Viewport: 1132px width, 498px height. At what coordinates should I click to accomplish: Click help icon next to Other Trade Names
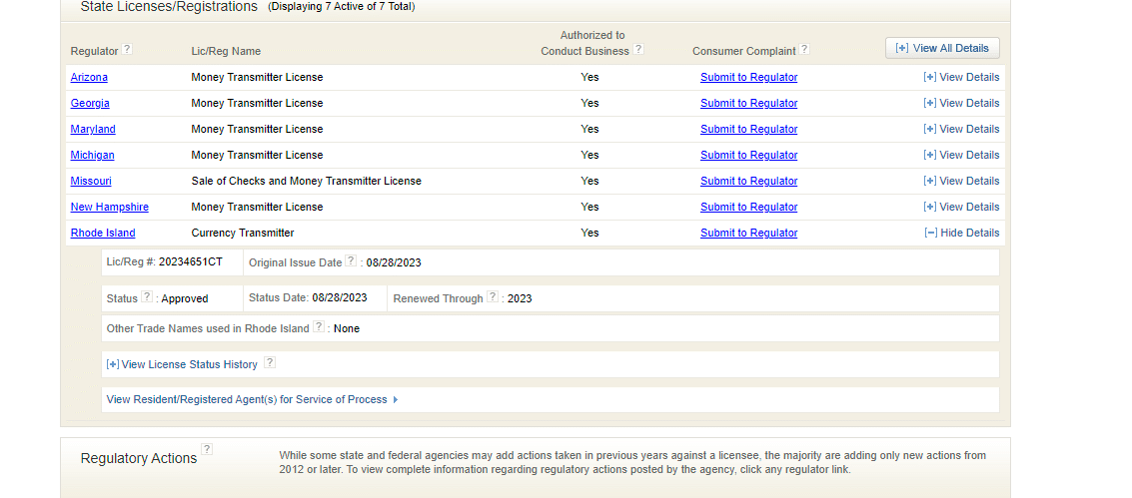tap(319, 326)
